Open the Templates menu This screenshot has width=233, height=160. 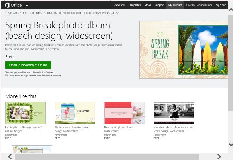(x=134, y=5)
